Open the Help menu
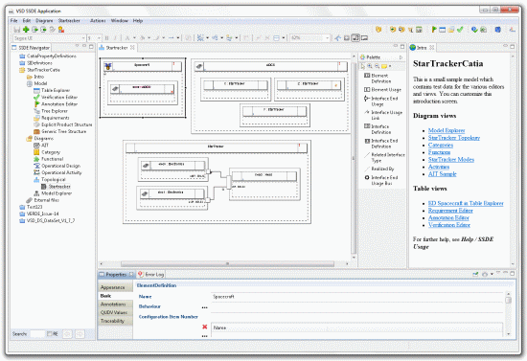Screen dimensions: 527x361 [138, 20]
